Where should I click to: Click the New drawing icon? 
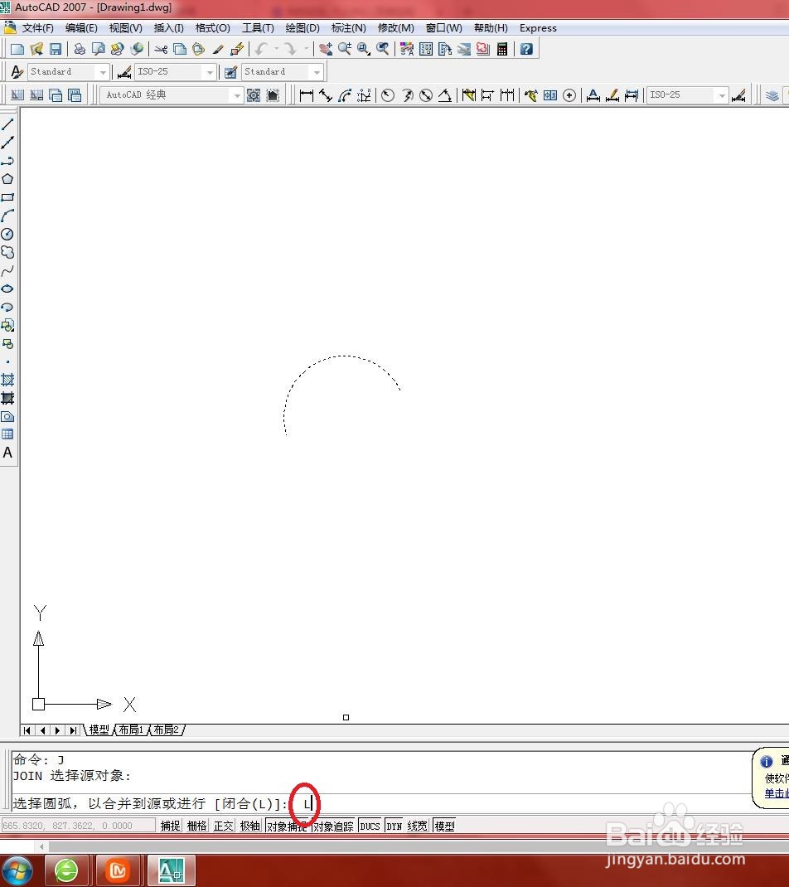(17, 49)
